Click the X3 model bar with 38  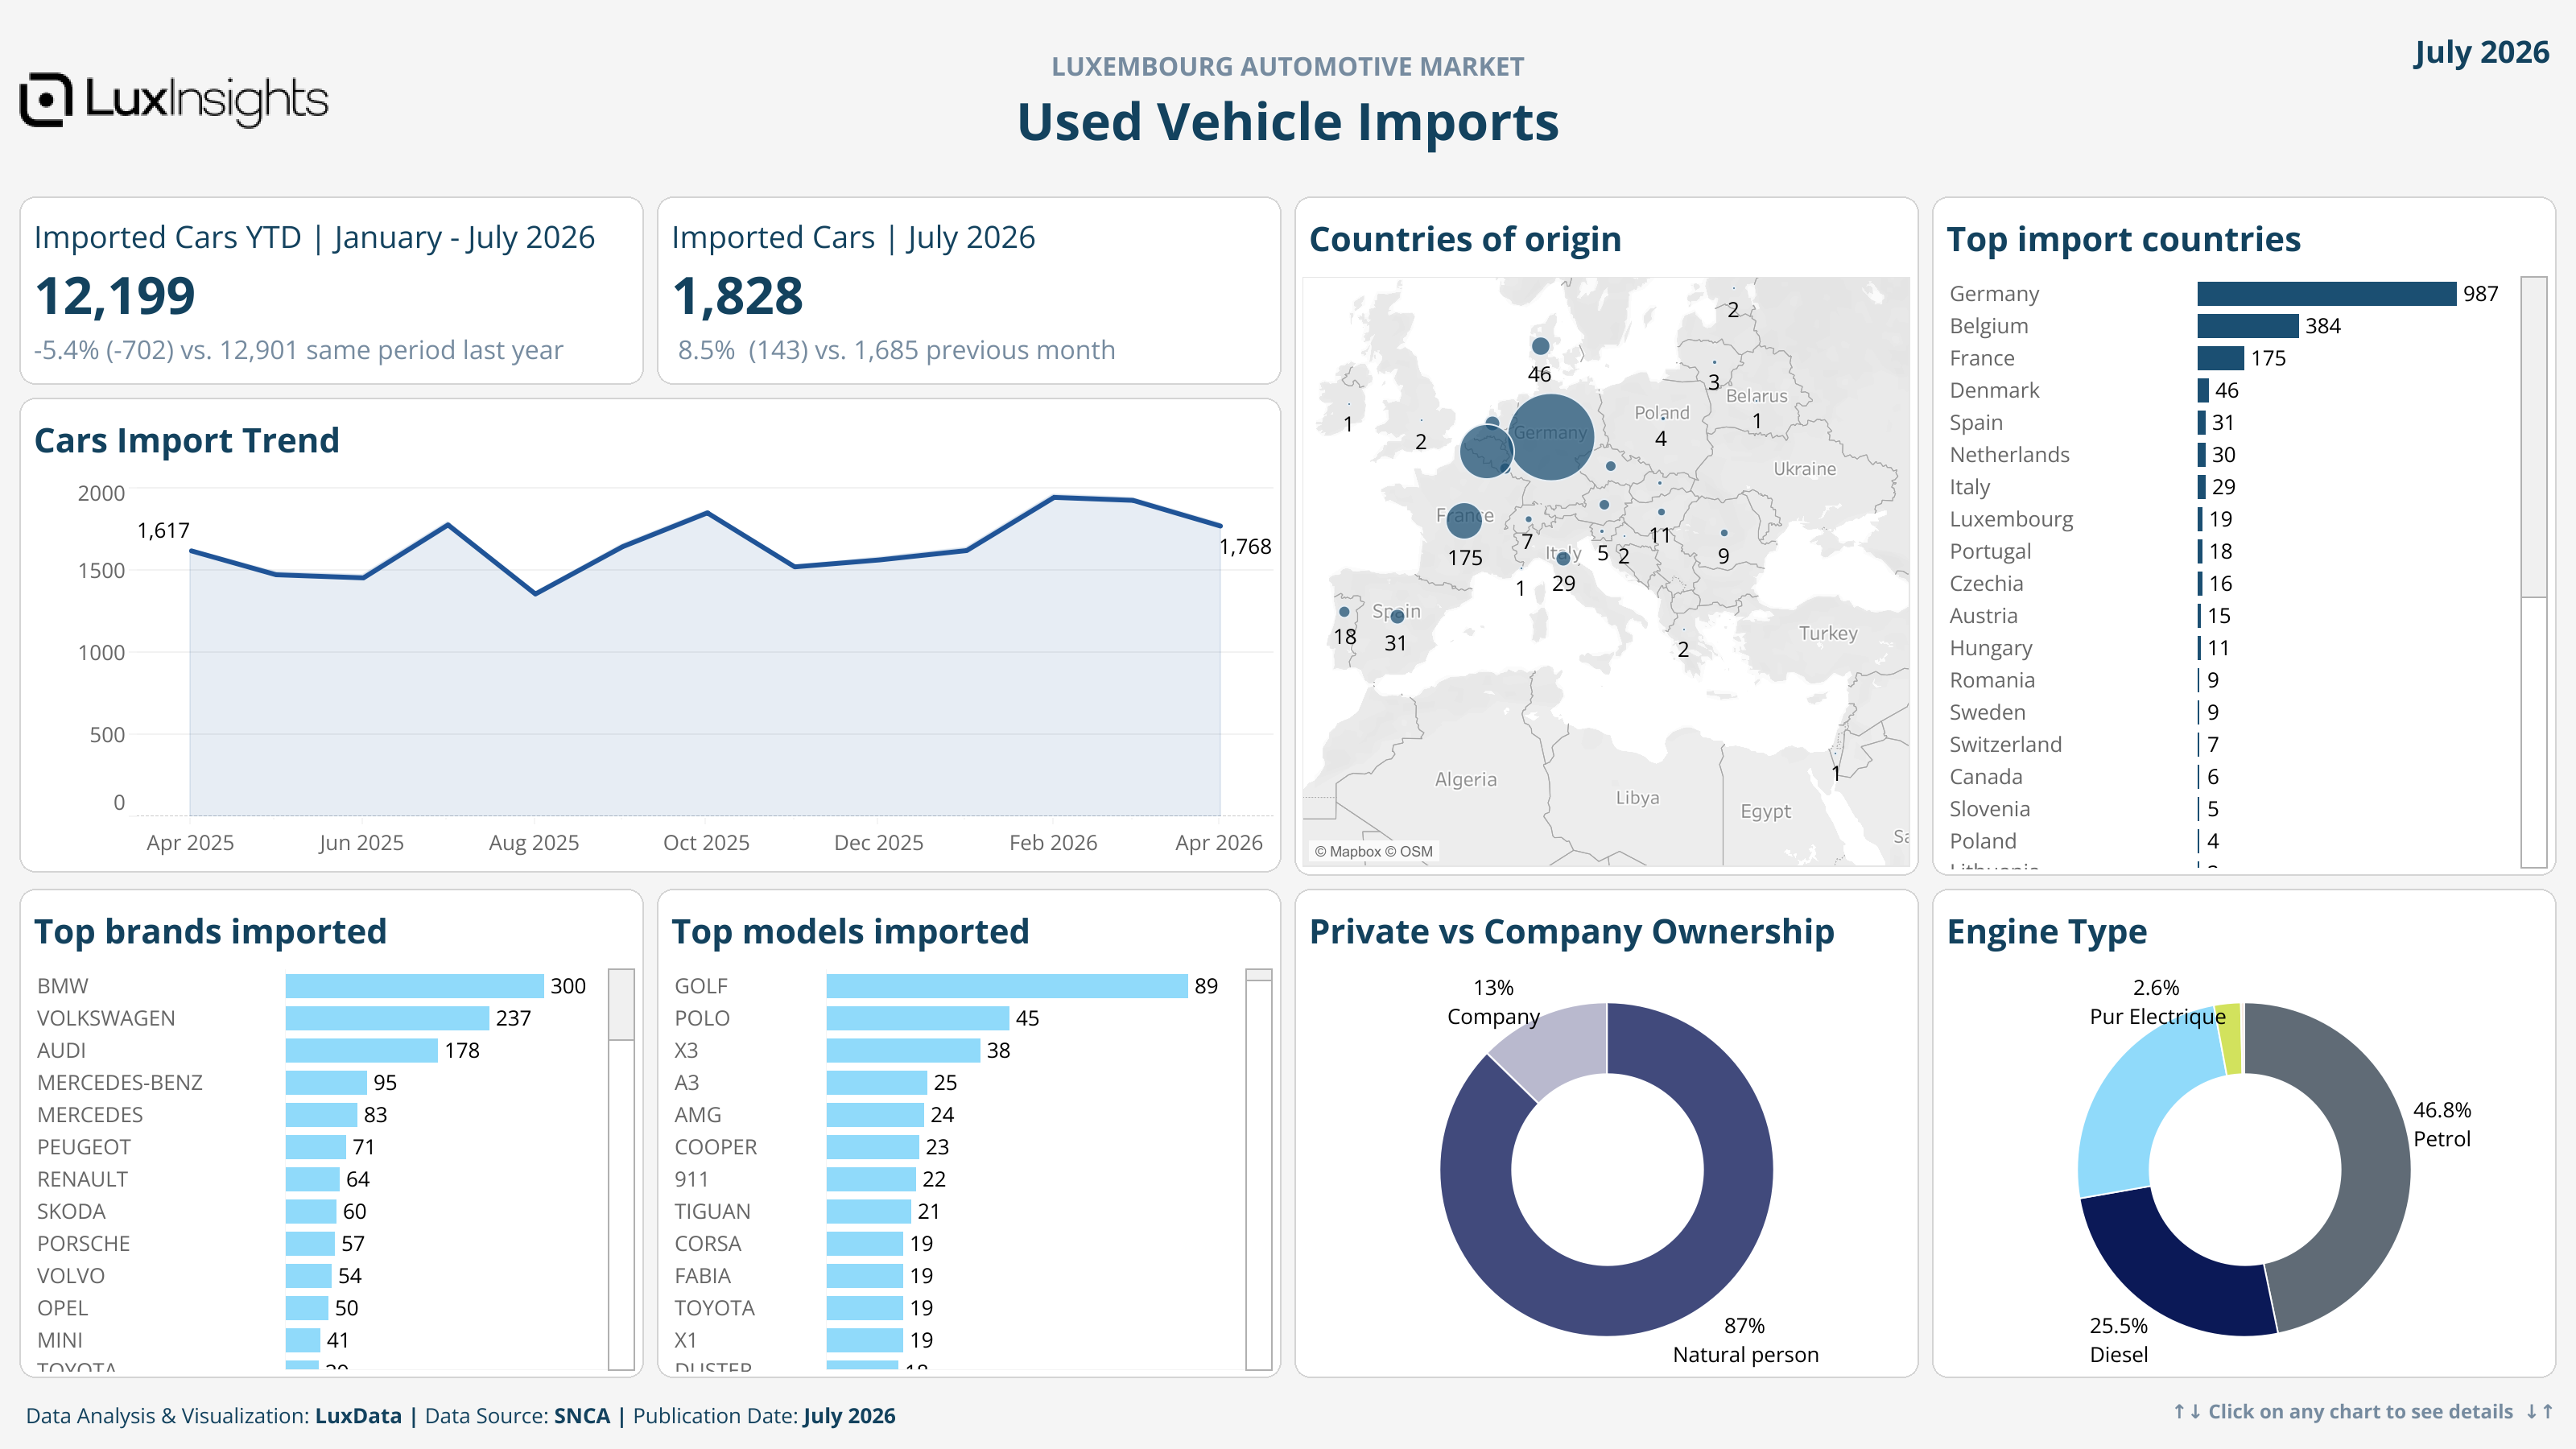click(x=903, y=1050)
